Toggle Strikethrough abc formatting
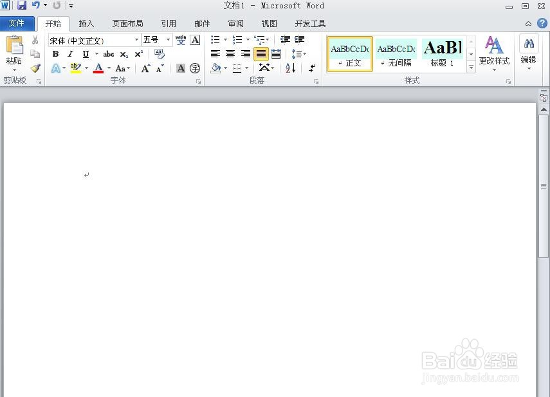The width and height of the screenshot is (550, 397). tap(108, 54)
